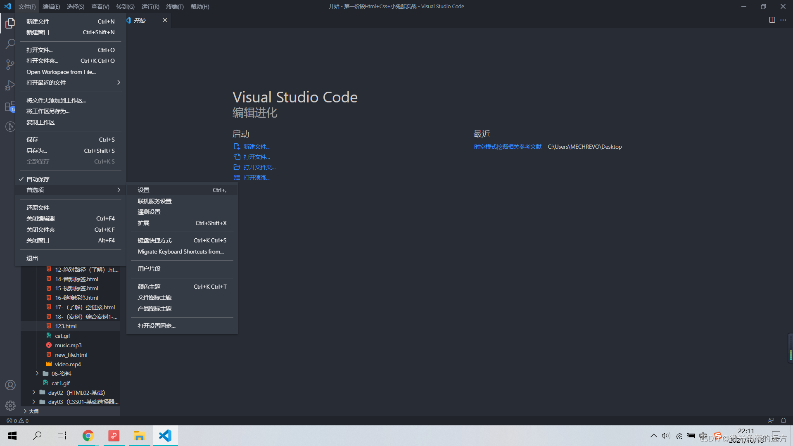793x446 pixels.
Task: Open the 帮助(H) menu
Action: tap(200, 6)
